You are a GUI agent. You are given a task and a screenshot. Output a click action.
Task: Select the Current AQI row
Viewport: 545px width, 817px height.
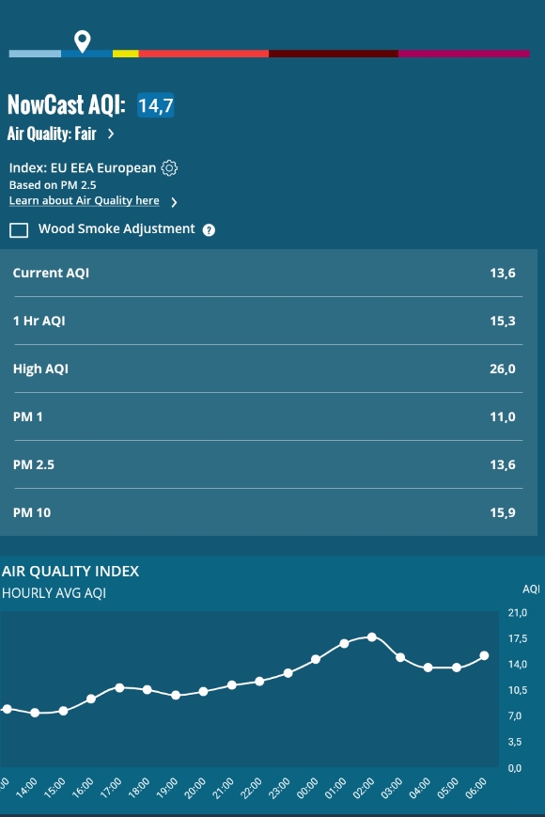tap(269, 273)
